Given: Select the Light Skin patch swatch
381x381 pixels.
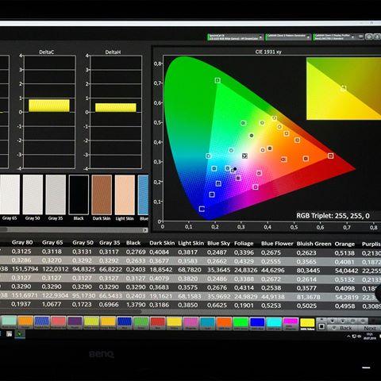Looking at the screenshot, I should pyautogui.click(x=125, y=194).
